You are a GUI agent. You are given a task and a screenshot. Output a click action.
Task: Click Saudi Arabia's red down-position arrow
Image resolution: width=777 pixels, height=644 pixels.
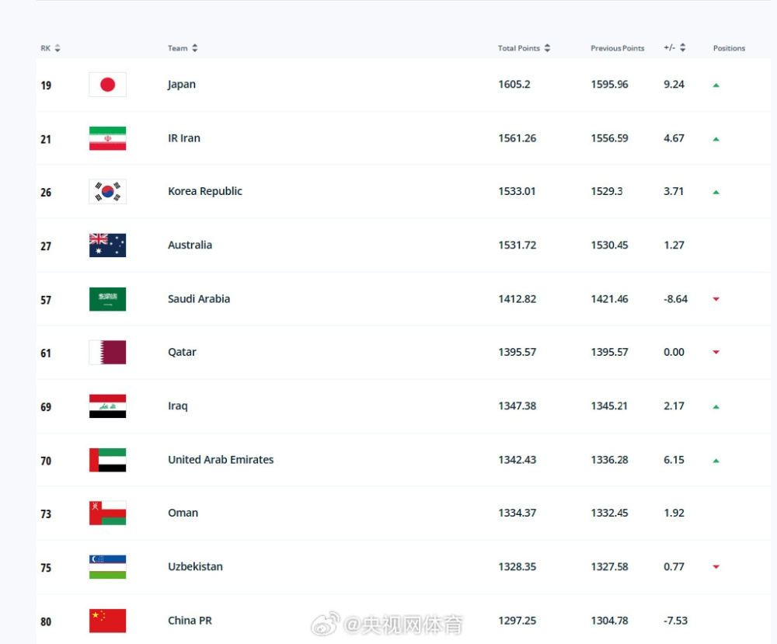(716, 299)
